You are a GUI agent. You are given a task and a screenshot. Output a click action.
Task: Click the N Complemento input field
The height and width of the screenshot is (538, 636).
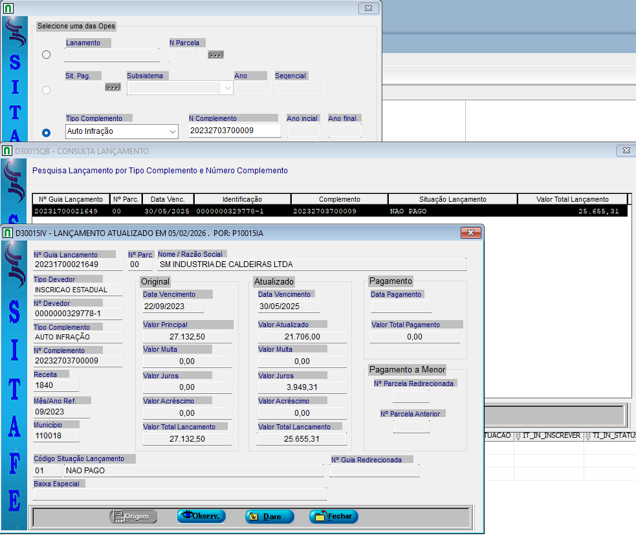234,131
